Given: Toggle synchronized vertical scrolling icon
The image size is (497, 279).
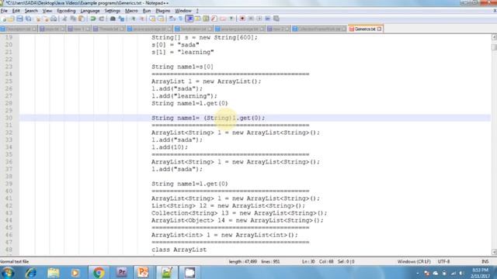Looking at the screenshot, I should click(152, 19).
